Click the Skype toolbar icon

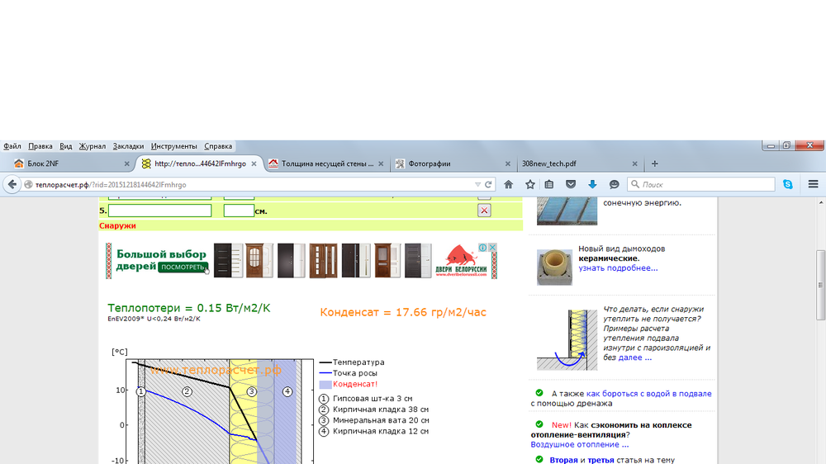[x=787, y=185]
